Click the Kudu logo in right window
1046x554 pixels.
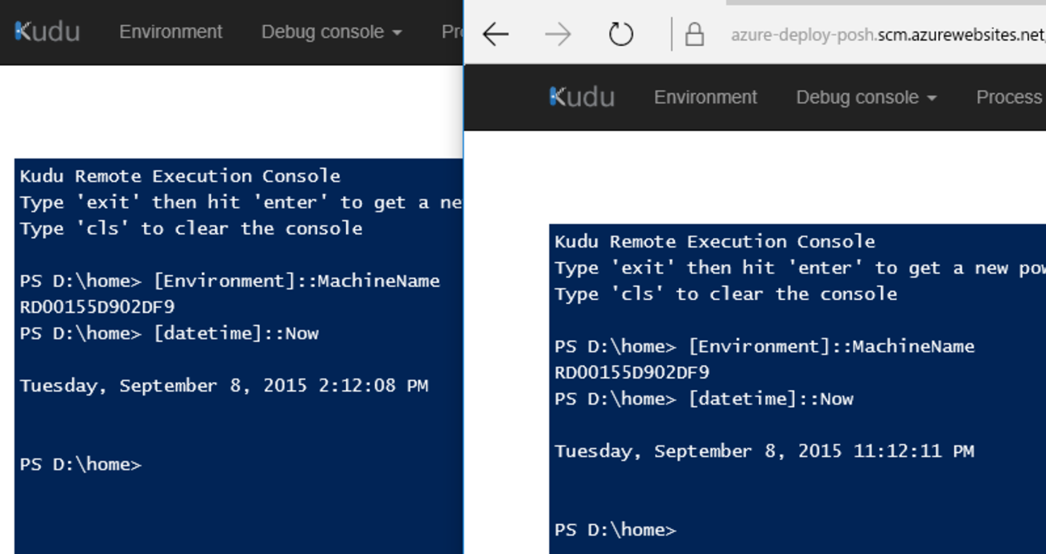582,96
